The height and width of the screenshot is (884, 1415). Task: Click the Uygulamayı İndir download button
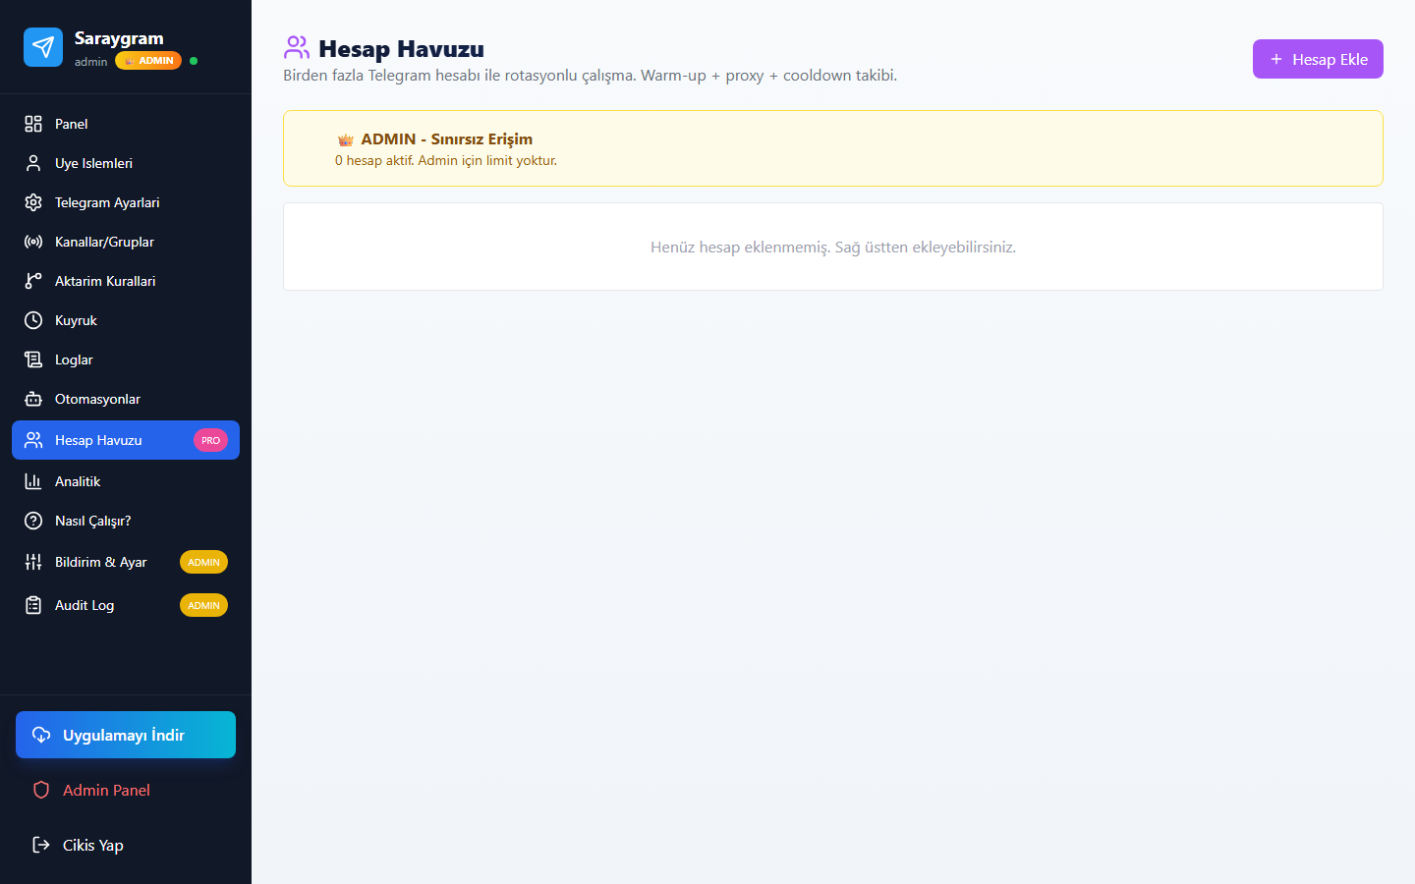click(x=126, y=735)
